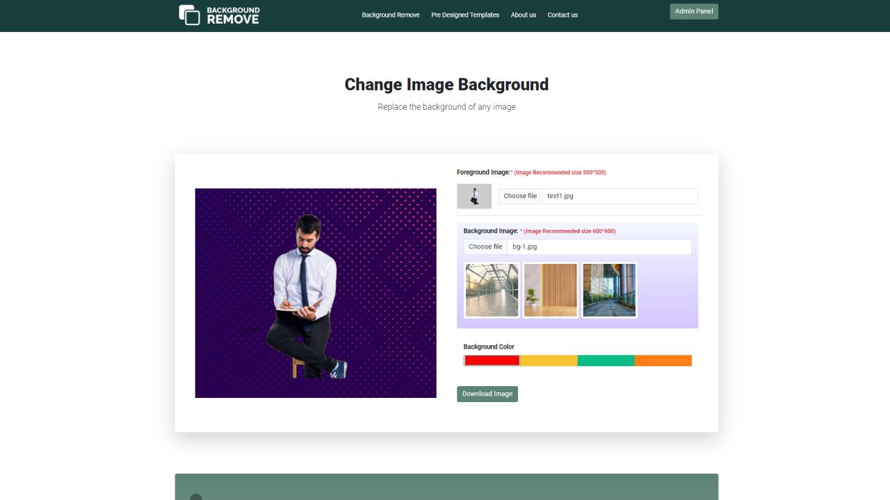This screenshot has width=890, height=500.
Task: Open the Contact us page
Action: coord(563,15)
